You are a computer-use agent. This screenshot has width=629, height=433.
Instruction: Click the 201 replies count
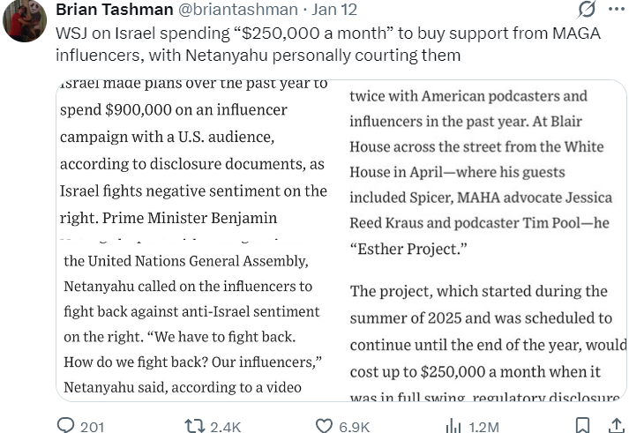click(x=92, y=427)
